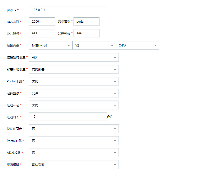Open the 电脑登录 dropdown showing 允许
217x171 pixels.
coord(74,93)
